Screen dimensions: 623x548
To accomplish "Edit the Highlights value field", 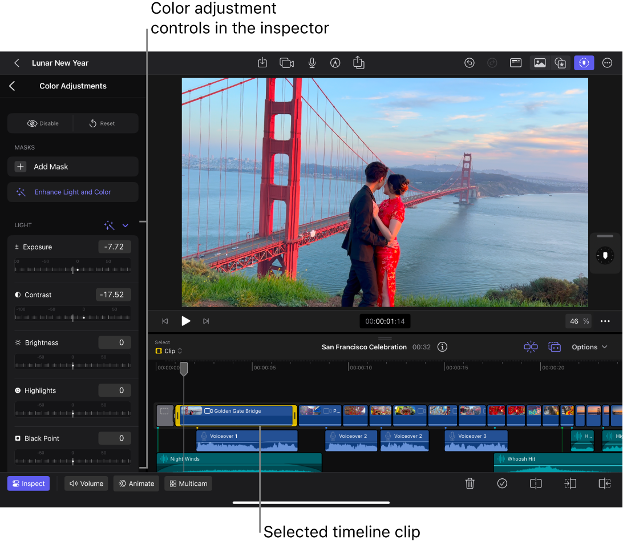I will [115, 390].
